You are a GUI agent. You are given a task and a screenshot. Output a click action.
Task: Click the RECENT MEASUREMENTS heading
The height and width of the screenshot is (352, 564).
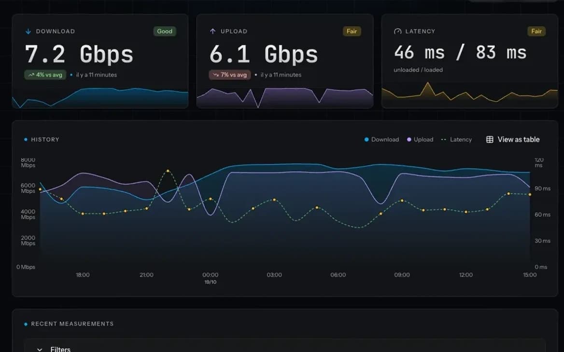click(x=72, y=324)
